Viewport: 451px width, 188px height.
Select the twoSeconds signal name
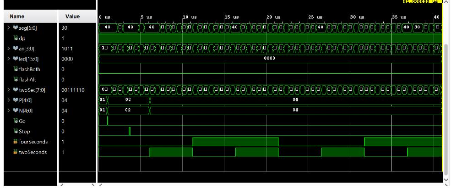(33, 152)
